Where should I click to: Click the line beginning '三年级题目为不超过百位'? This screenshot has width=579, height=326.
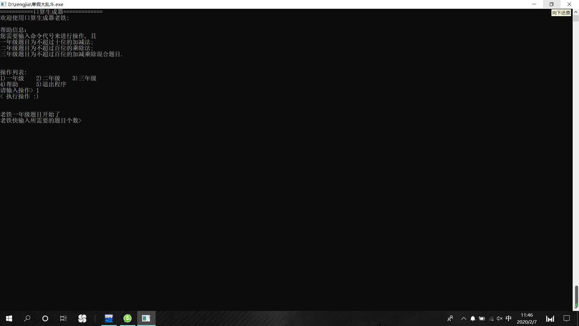point(61,54)
